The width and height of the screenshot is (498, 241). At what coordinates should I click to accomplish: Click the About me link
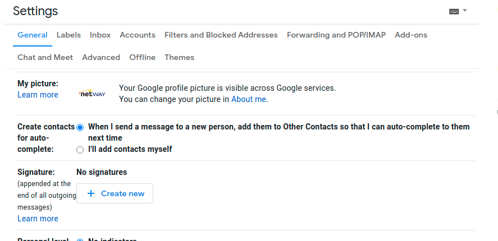pyautogui.click(x=249, y=99)
